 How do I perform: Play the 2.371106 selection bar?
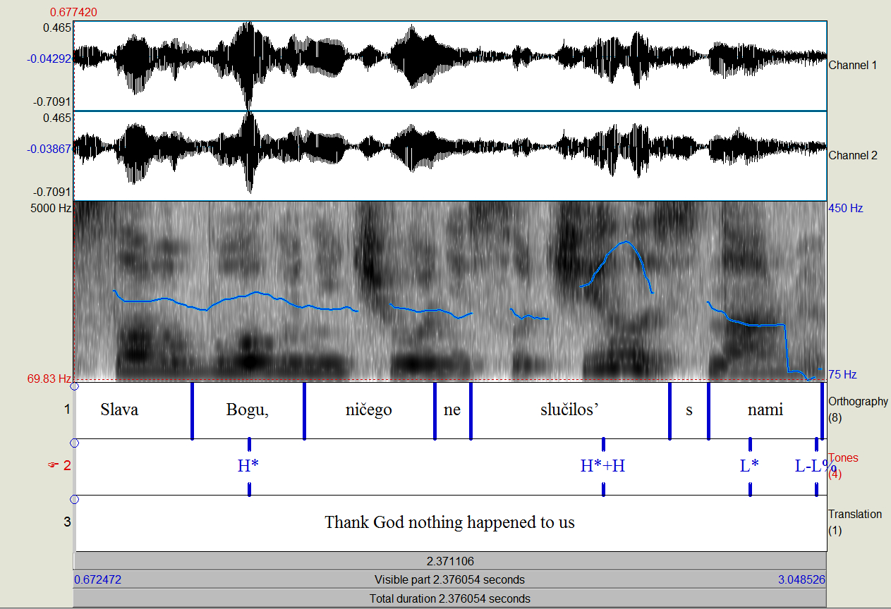(x=449, y=561)
